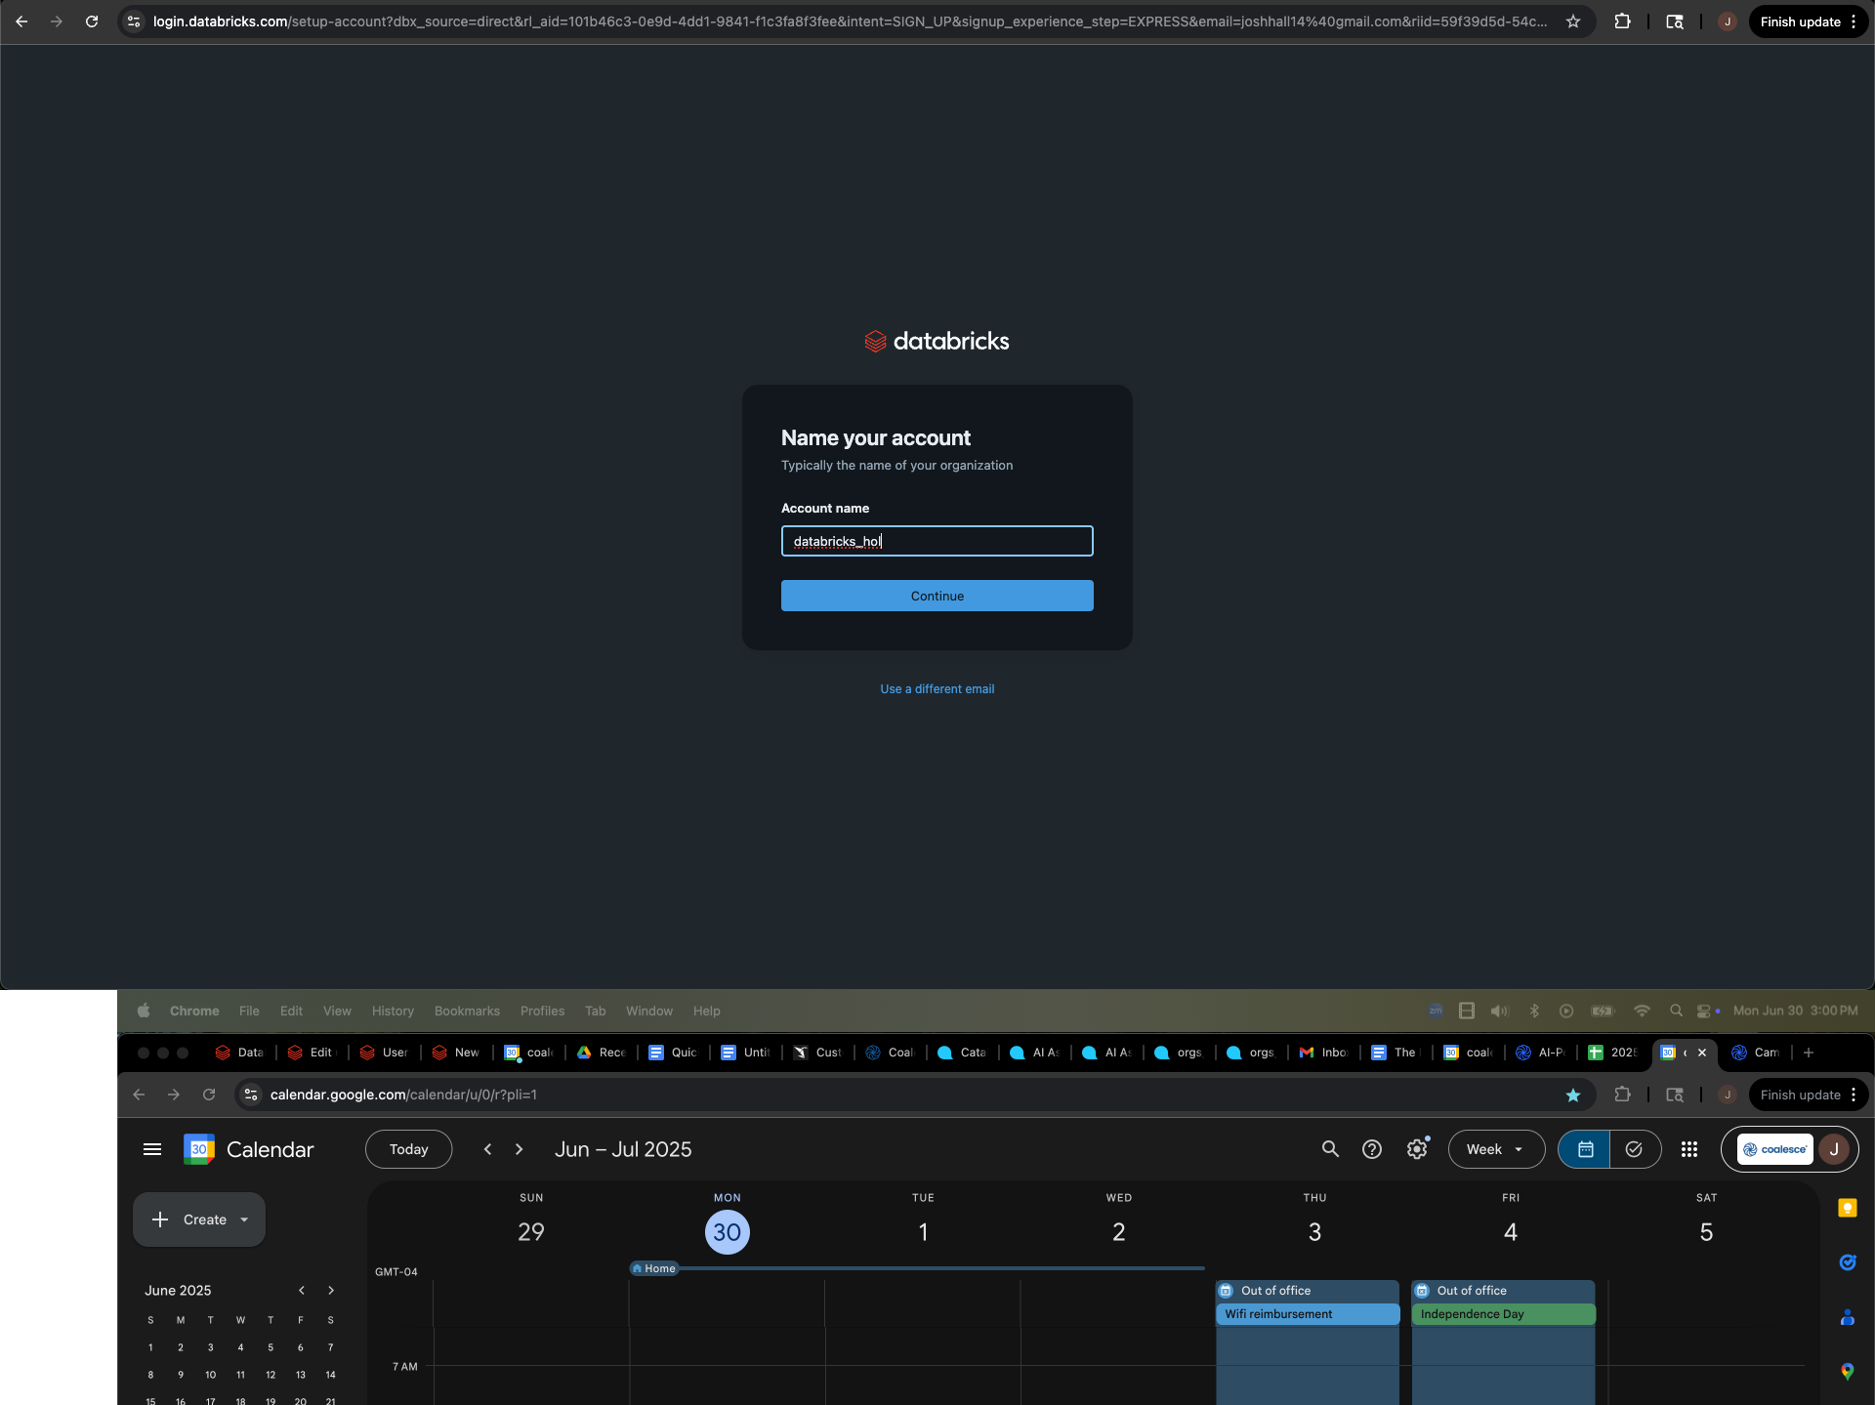
Task: Go to next month in mini calendar
Action: (x=331, y=1290)
